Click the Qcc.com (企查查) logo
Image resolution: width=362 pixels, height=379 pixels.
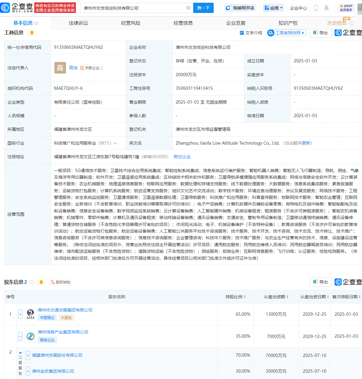[x=17, y=8]
